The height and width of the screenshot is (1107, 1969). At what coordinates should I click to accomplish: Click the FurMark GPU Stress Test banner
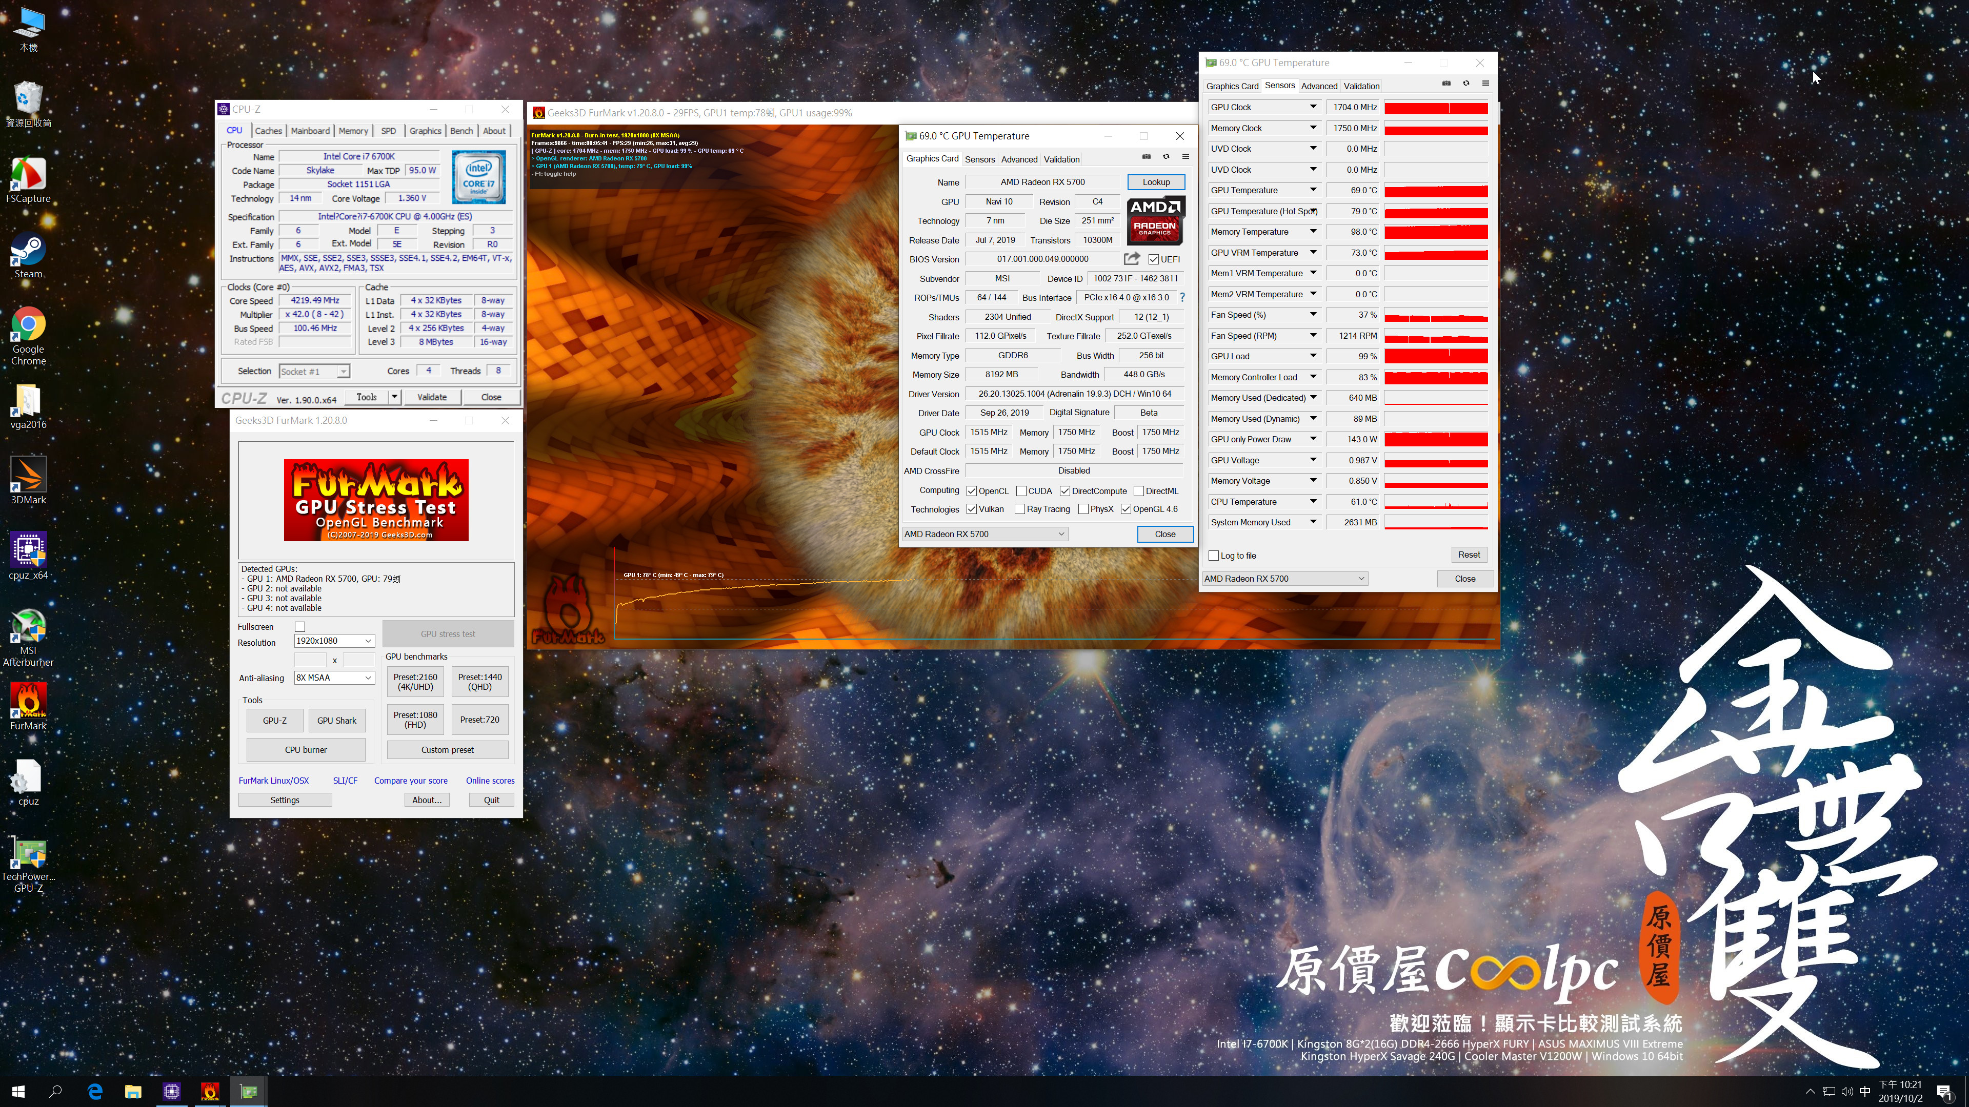coord(376,500)
